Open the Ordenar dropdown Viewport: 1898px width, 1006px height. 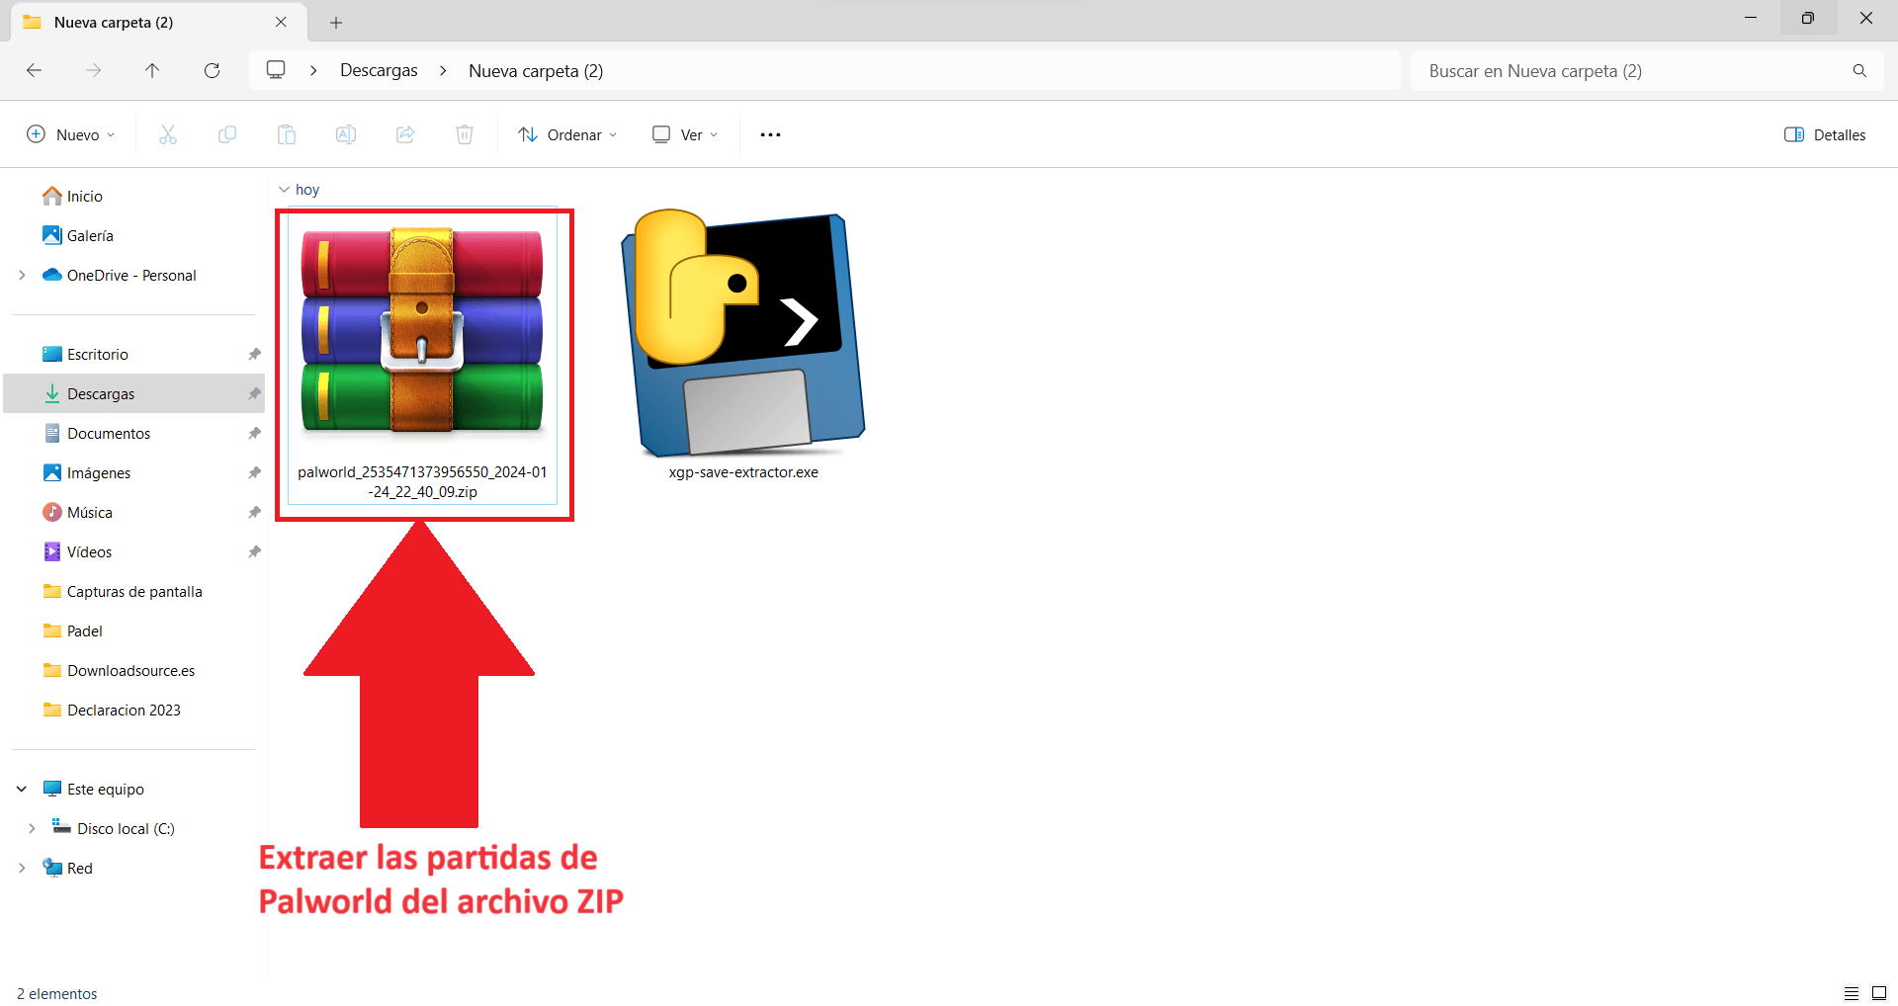point(567,134)
